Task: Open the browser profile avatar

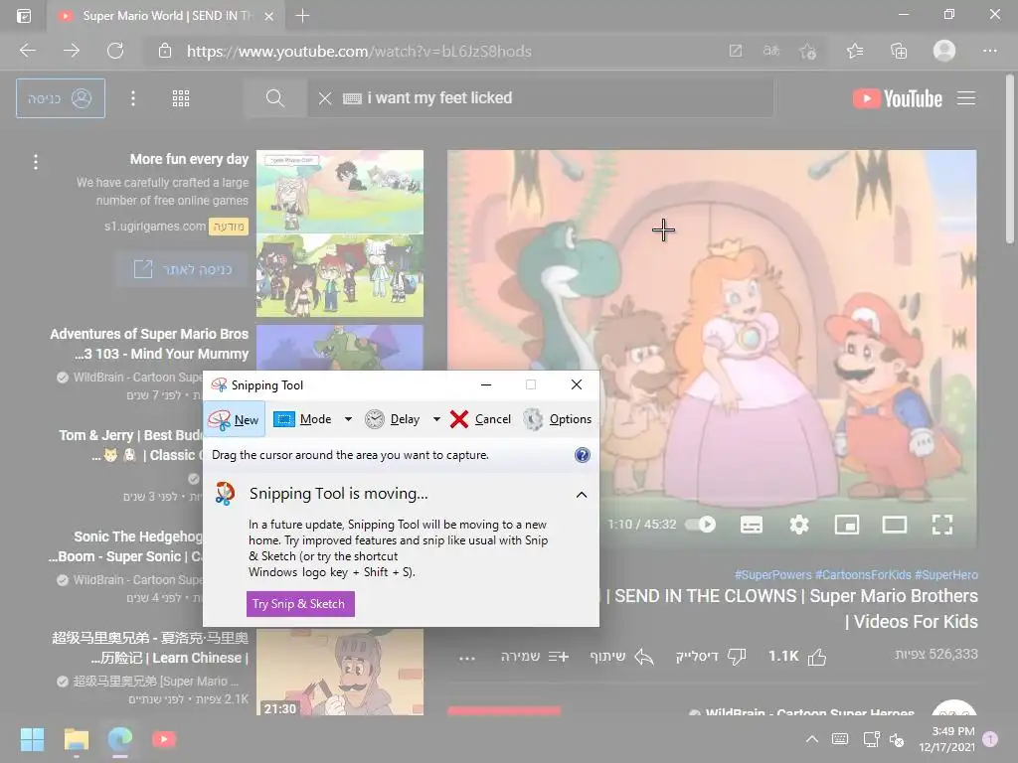Action: click(944, 51)
